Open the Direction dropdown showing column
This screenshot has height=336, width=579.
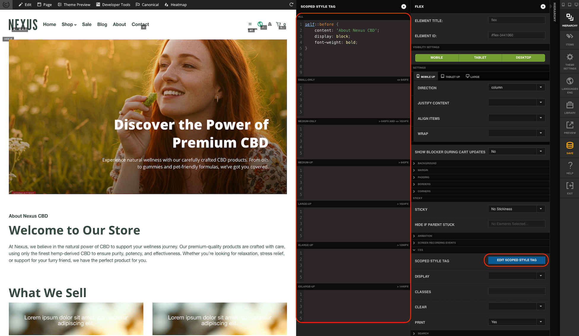click(516, 87)
